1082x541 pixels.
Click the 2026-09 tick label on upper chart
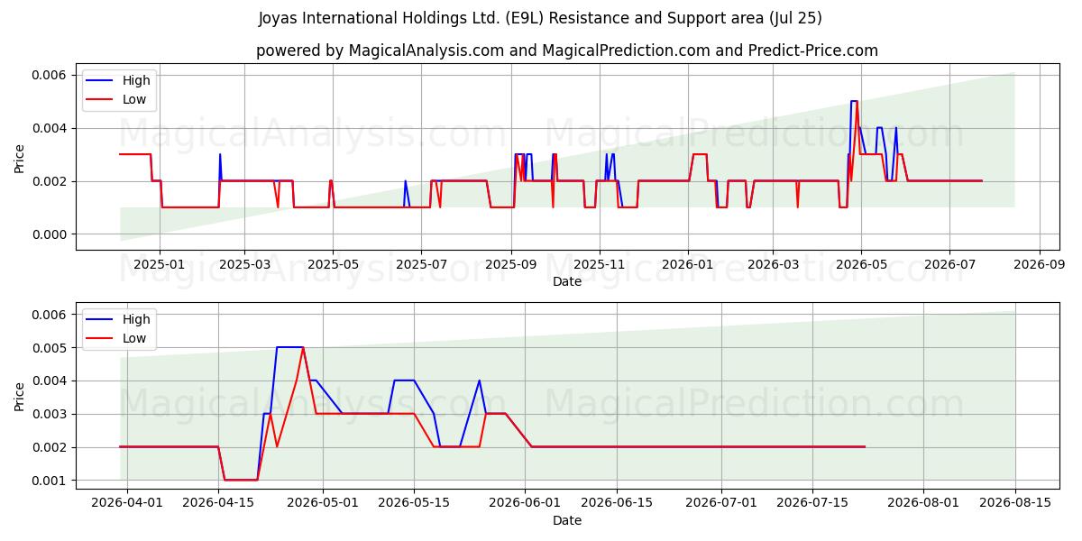[x=1040, y=265]
